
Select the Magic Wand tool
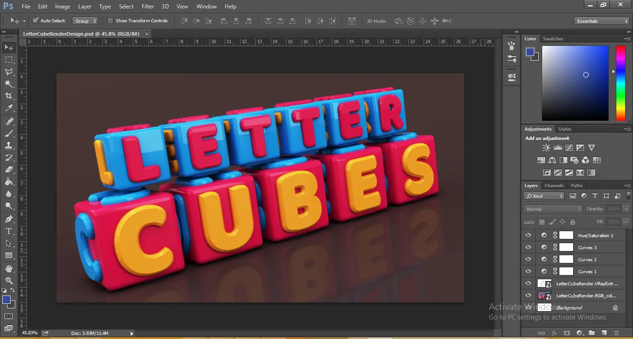9,84
